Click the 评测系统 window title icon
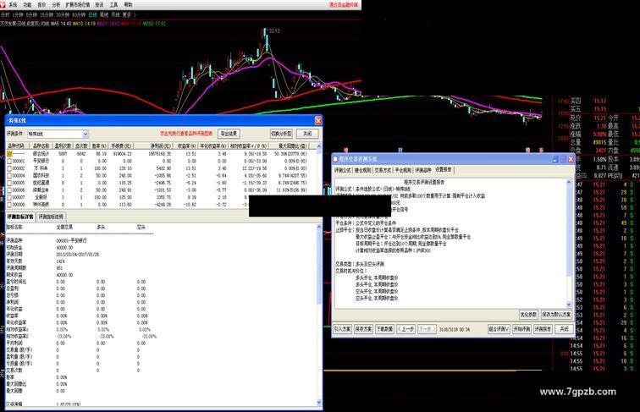The width and height of the screenshot is (640, 412). pyautogui.click(x=335, y=159)
